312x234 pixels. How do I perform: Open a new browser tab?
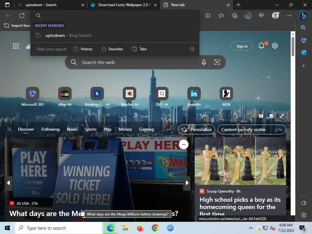click(x=238, y=5)
